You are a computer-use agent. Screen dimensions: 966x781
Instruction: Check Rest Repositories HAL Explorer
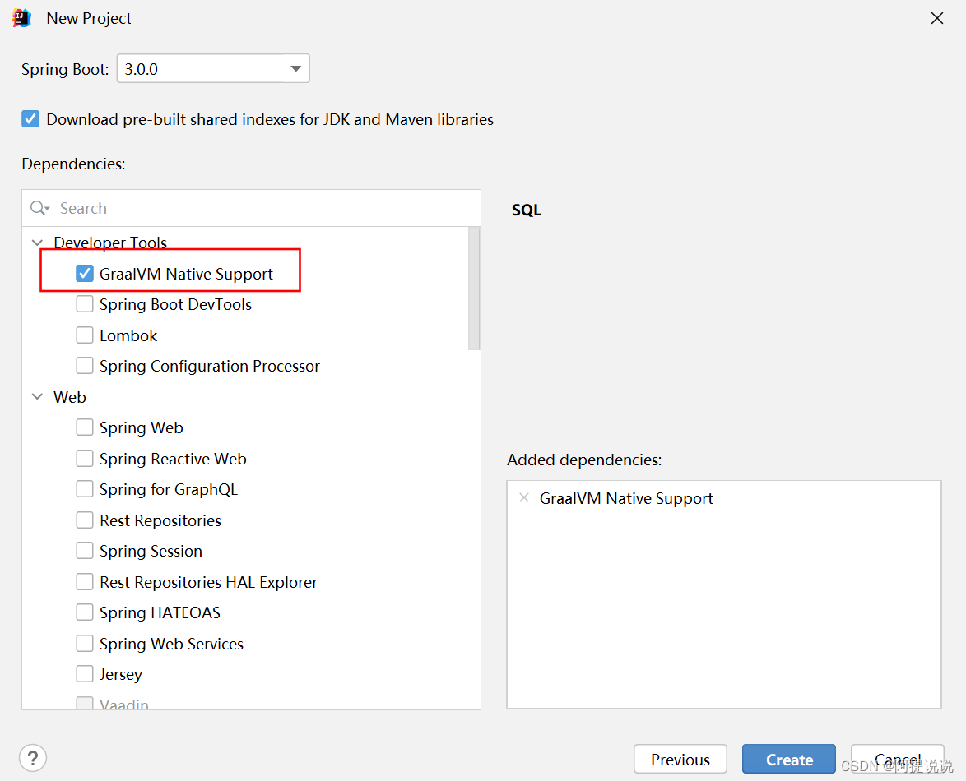[85, 581]
